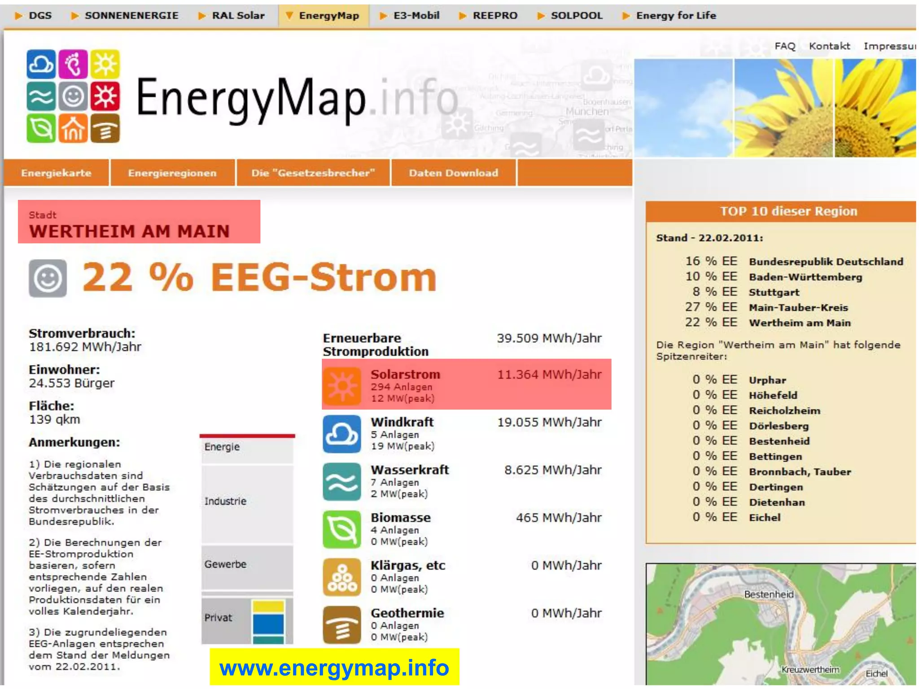Image resolution: width=919 pixels, height=689 pixels.
Task: Open the Bestenheid district link
Action: point(779,441)
